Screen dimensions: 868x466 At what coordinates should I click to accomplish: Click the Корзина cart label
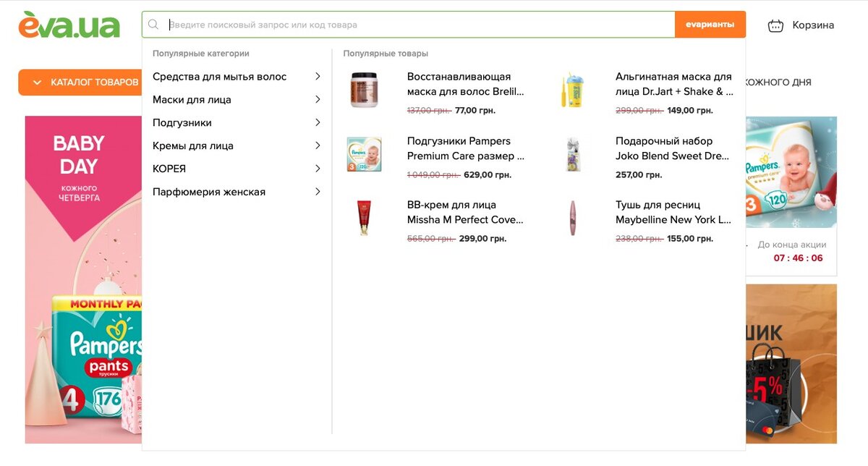(813, 25)
